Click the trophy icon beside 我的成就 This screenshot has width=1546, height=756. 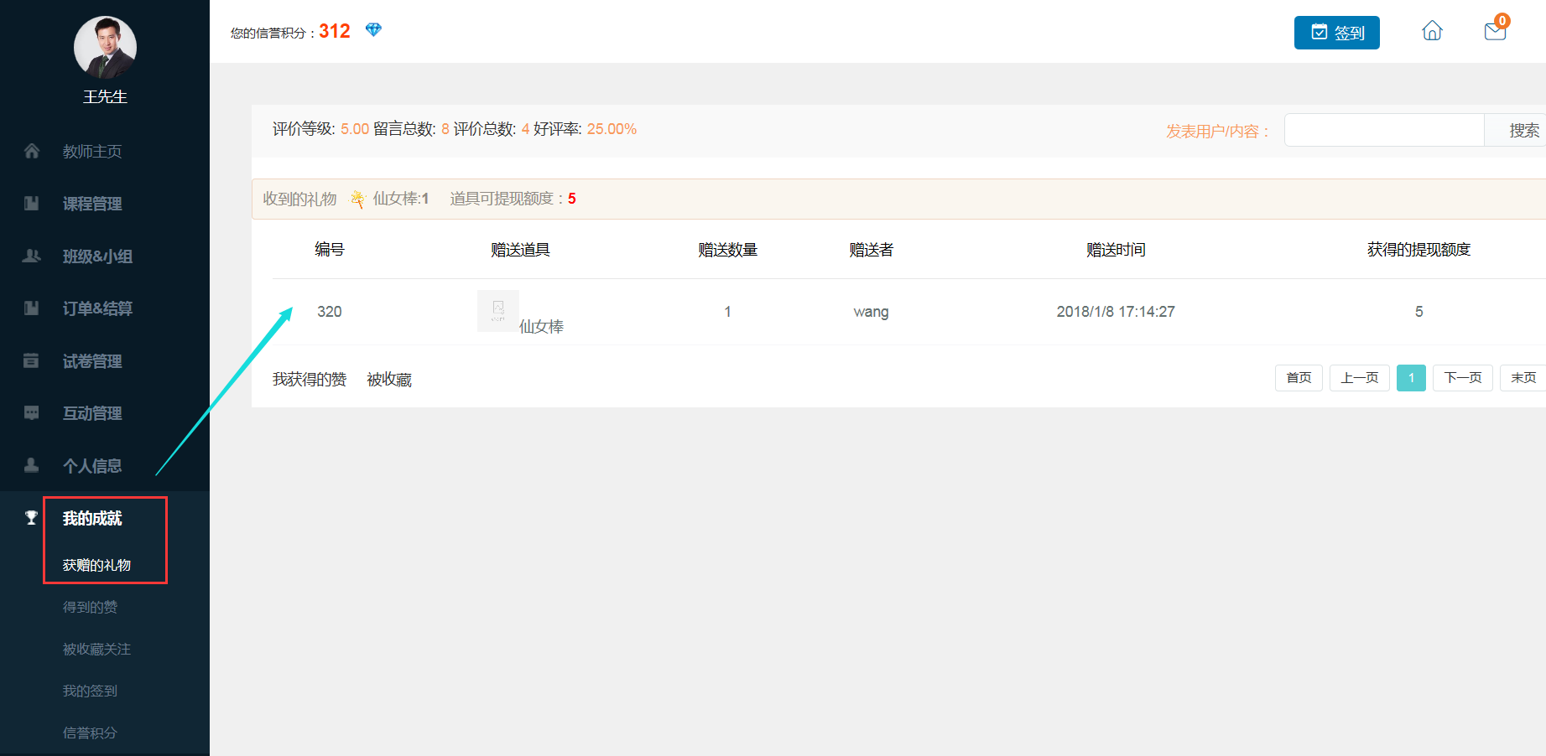32,518
